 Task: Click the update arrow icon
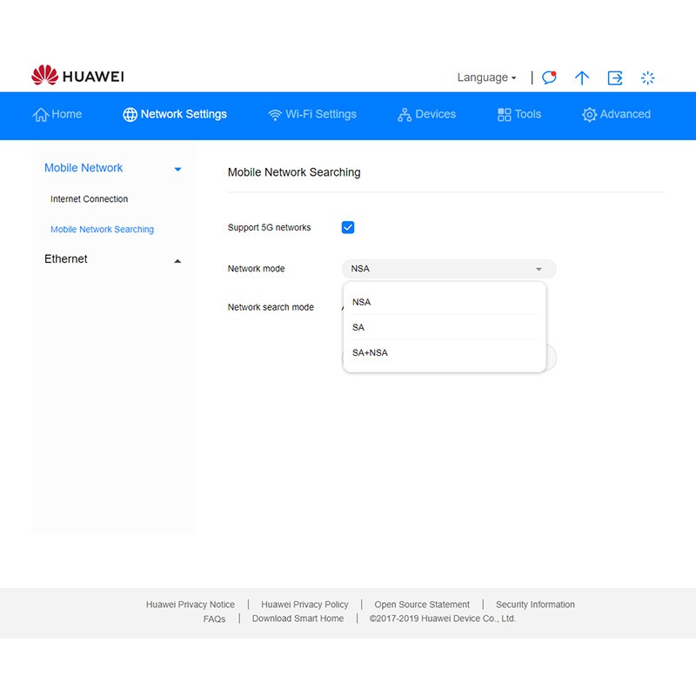(582, 77)
